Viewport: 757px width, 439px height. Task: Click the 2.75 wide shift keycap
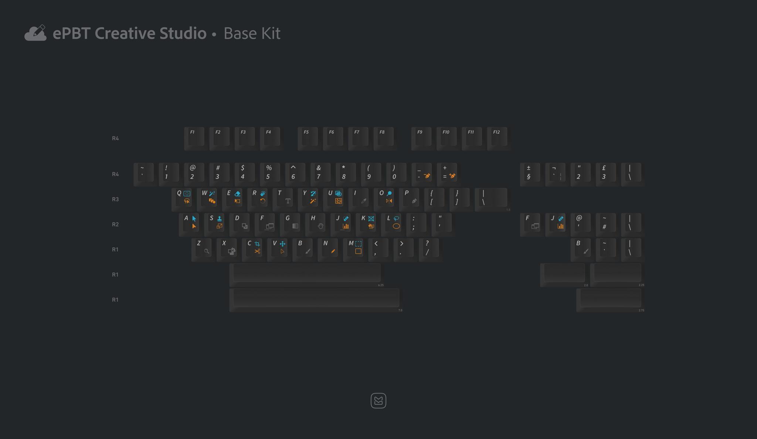tap(611, 300)
